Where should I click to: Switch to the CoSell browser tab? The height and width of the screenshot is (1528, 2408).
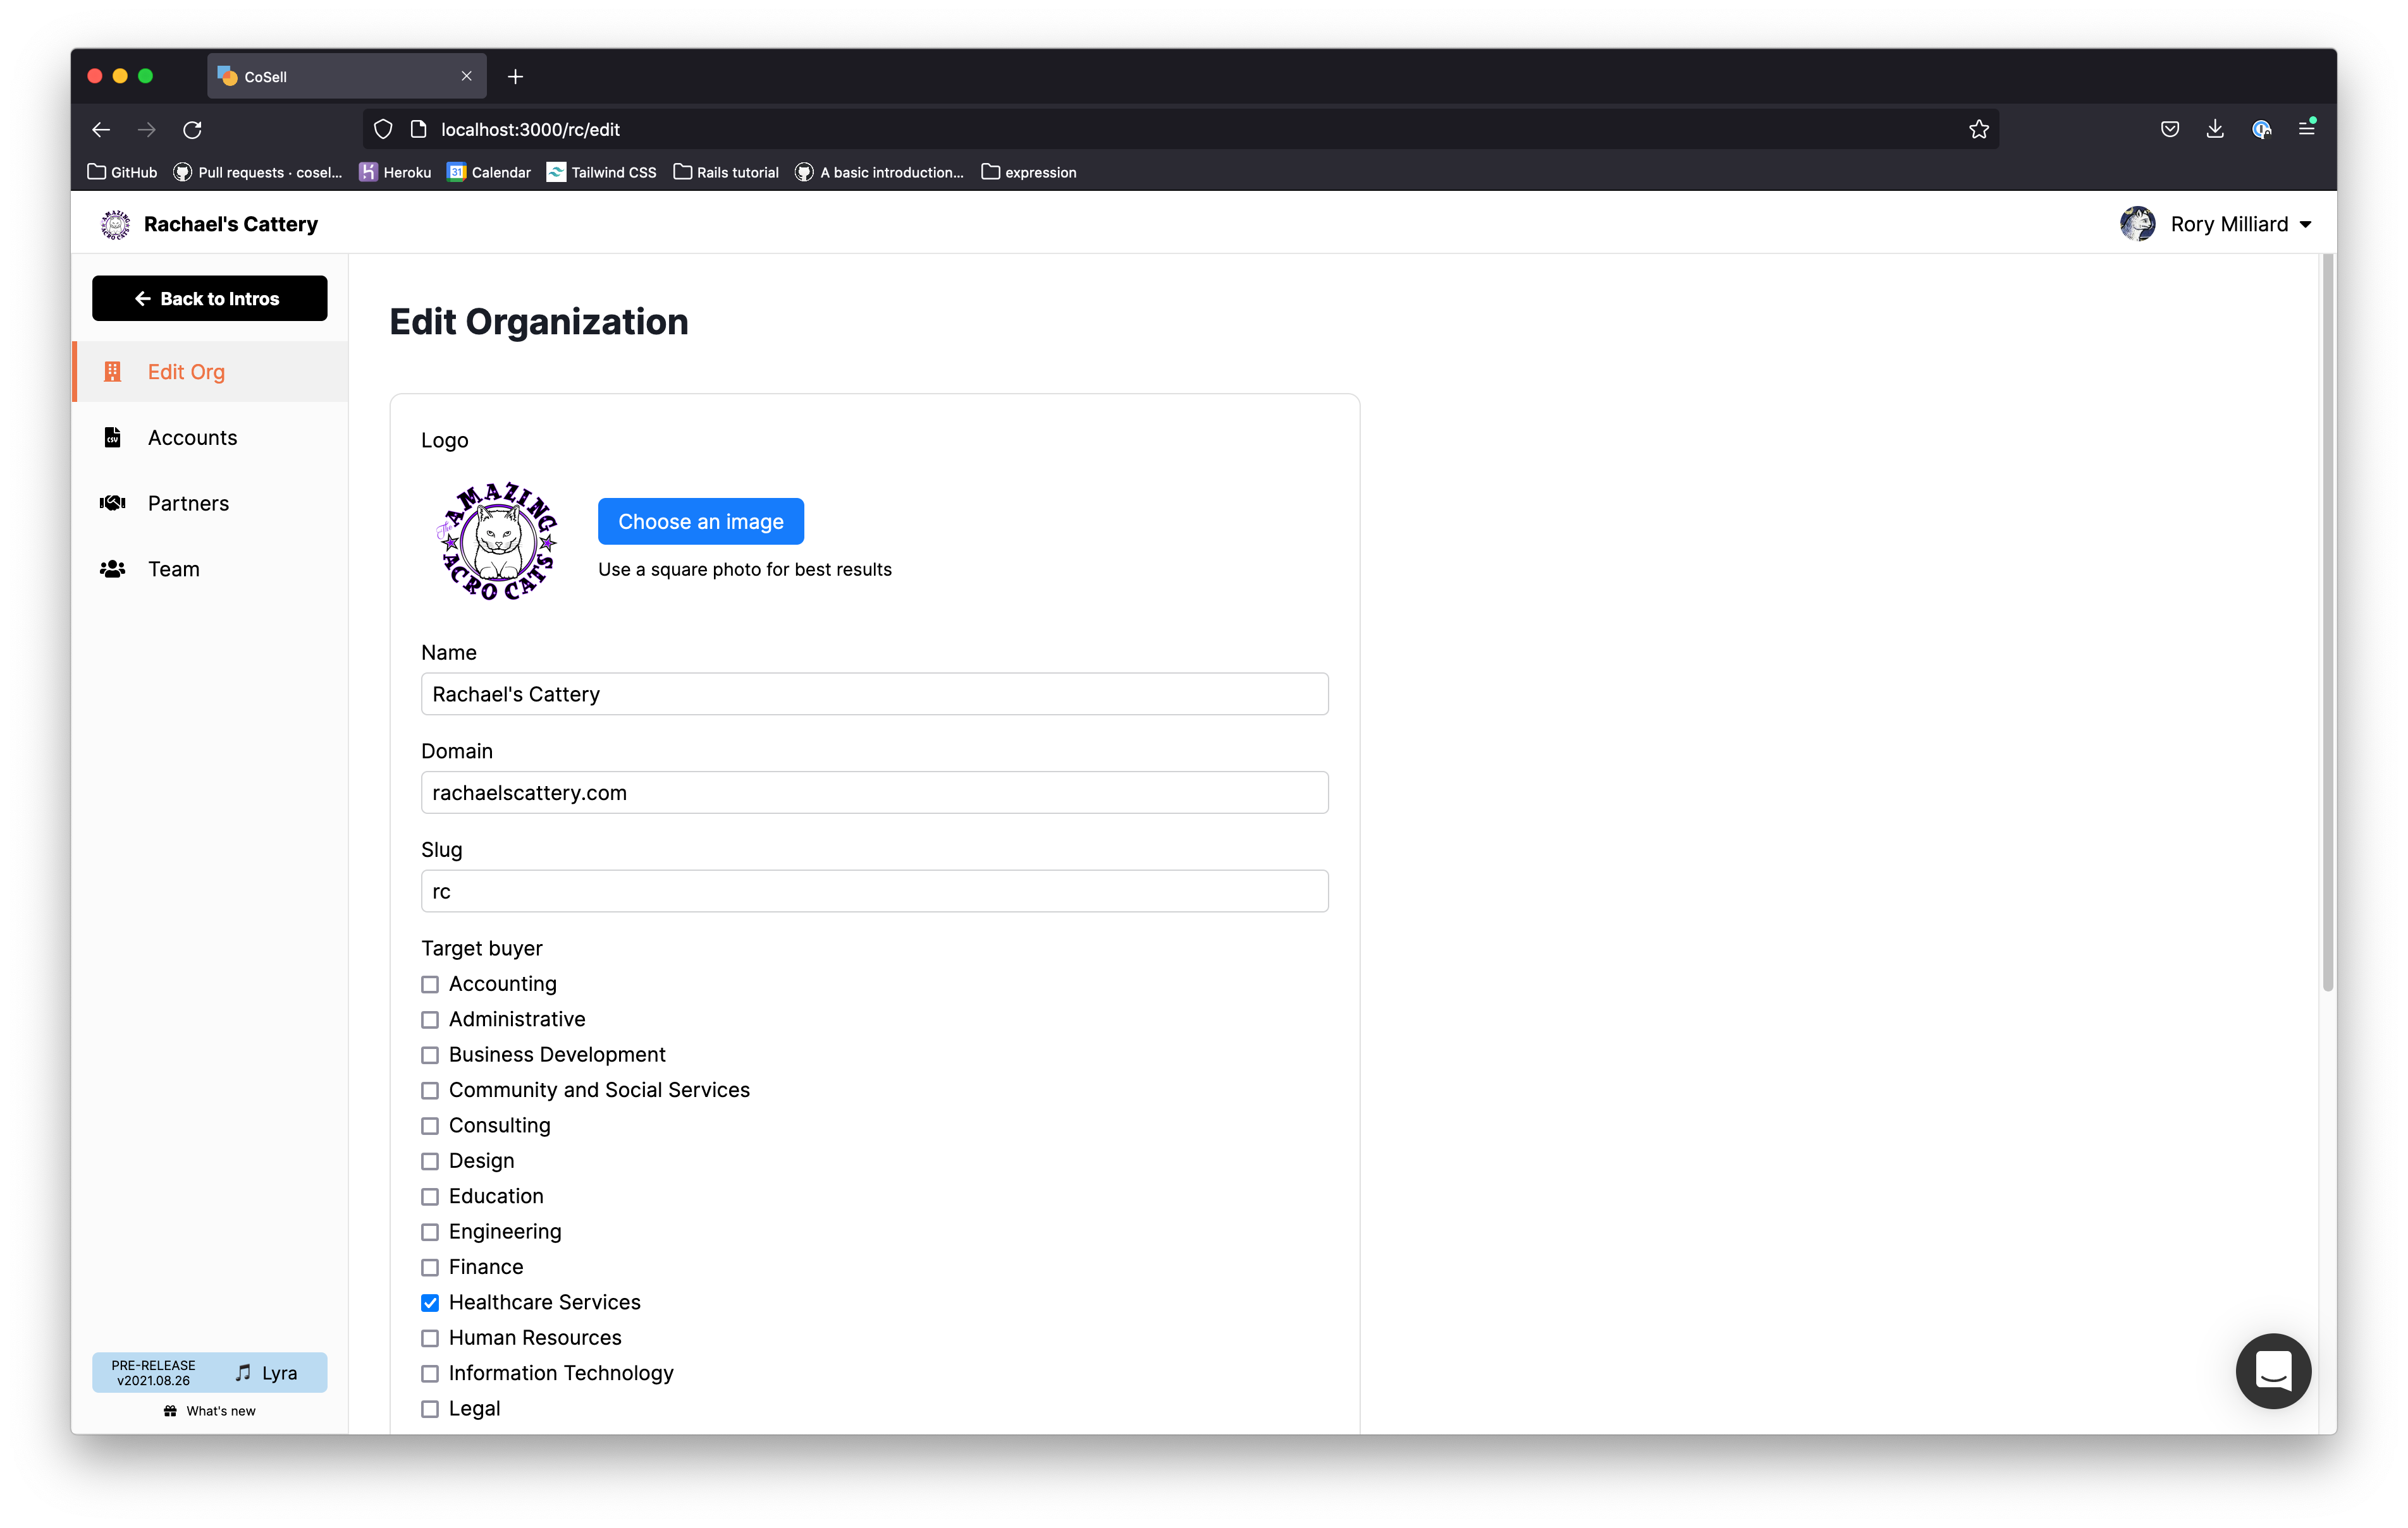(346, 77)
